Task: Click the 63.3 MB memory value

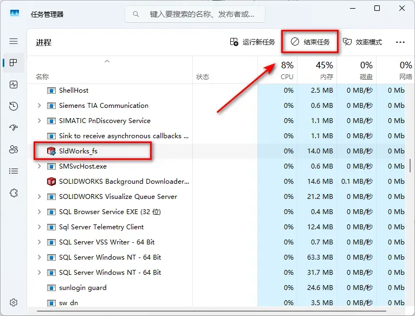Action: (320, 257)
